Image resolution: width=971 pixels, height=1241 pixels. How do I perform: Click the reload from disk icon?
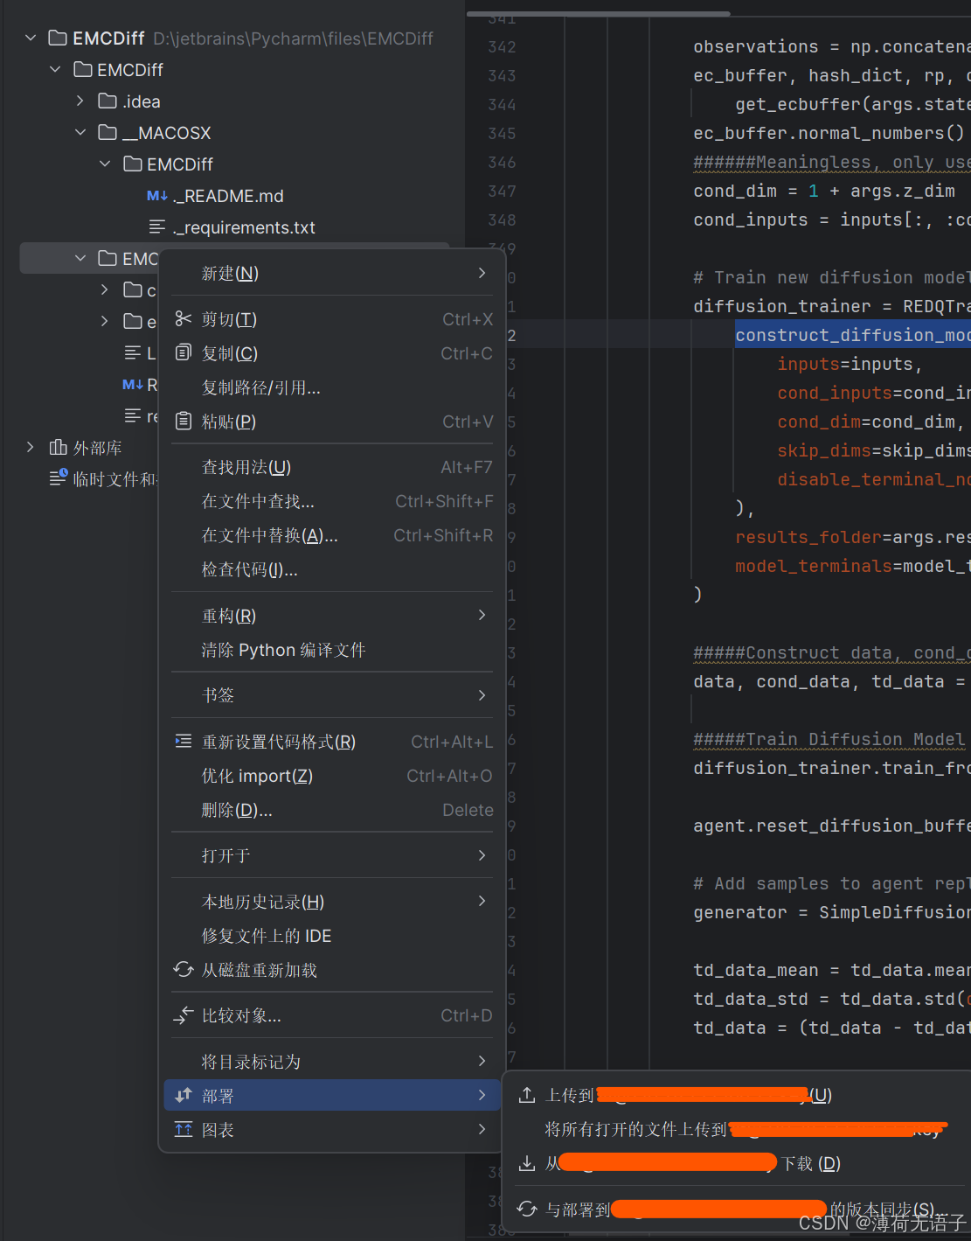(184, 970)
